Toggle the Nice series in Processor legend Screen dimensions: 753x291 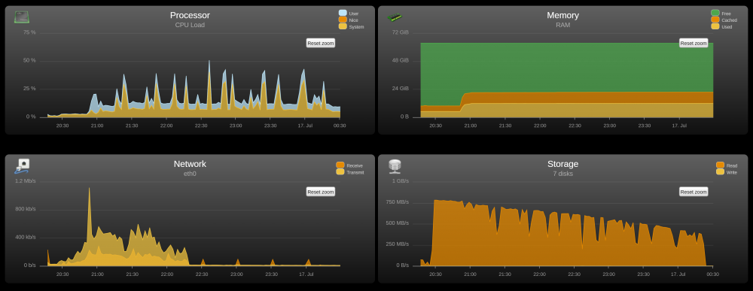(x=349, y=20)
